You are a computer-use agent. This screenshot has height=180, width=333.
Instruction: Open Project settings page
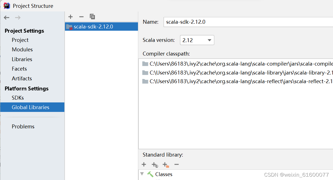pos(20,40)
